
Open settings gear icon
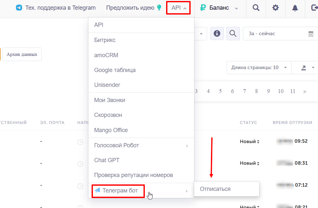[x=275, y=8]
